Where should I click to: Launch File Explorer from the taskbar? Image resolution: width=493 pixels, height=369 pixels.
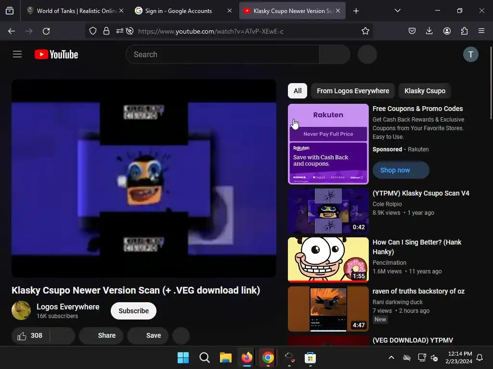tap(225, 357)
